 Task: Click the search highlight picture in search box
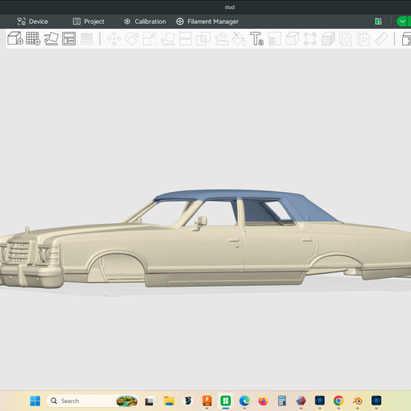[127, 401]
